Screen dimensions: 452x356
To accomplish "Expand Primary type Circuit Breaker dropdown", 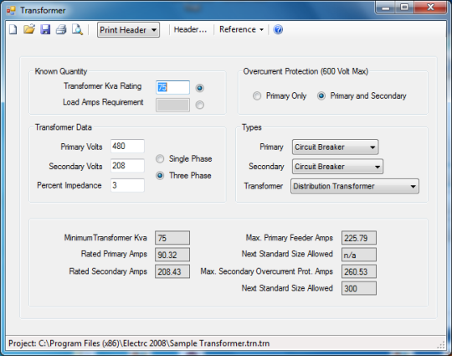I will pos(336,147).
